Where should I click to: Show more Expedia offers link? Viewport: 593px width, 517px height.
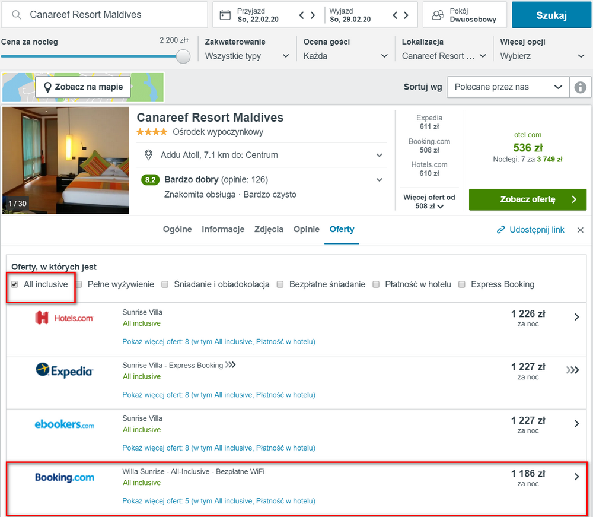[219, 395]
